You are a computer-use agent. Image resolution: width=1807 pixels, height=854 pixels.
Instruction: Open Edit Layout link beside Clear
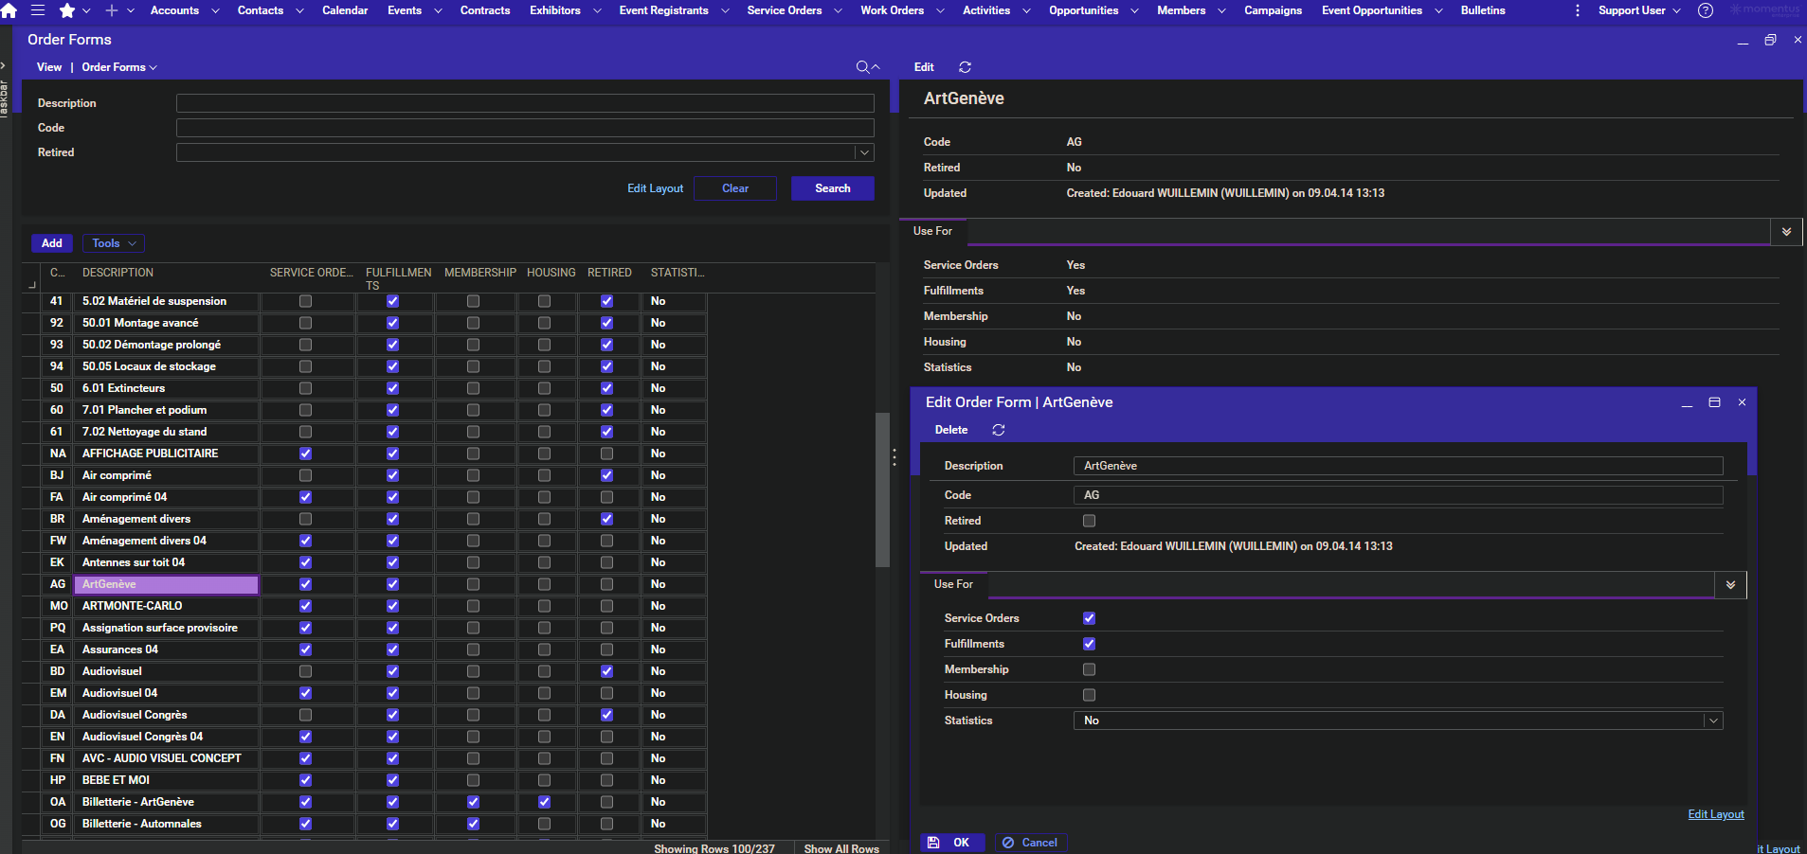point(655,188)
